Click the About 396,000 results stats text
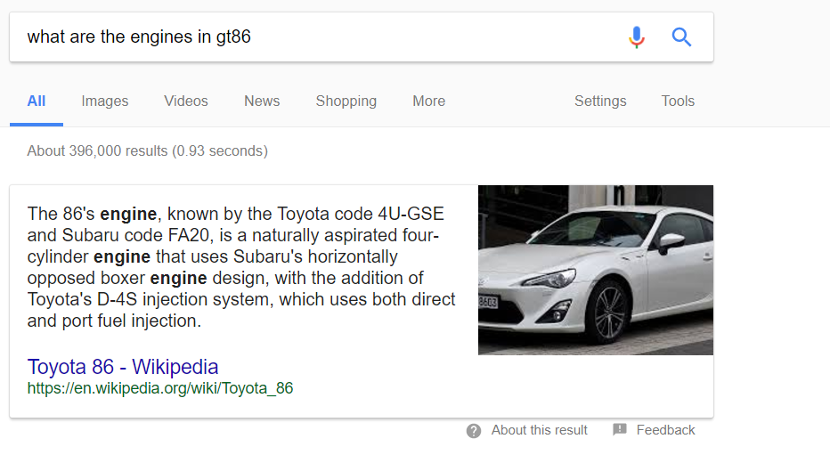 point(147,151)
